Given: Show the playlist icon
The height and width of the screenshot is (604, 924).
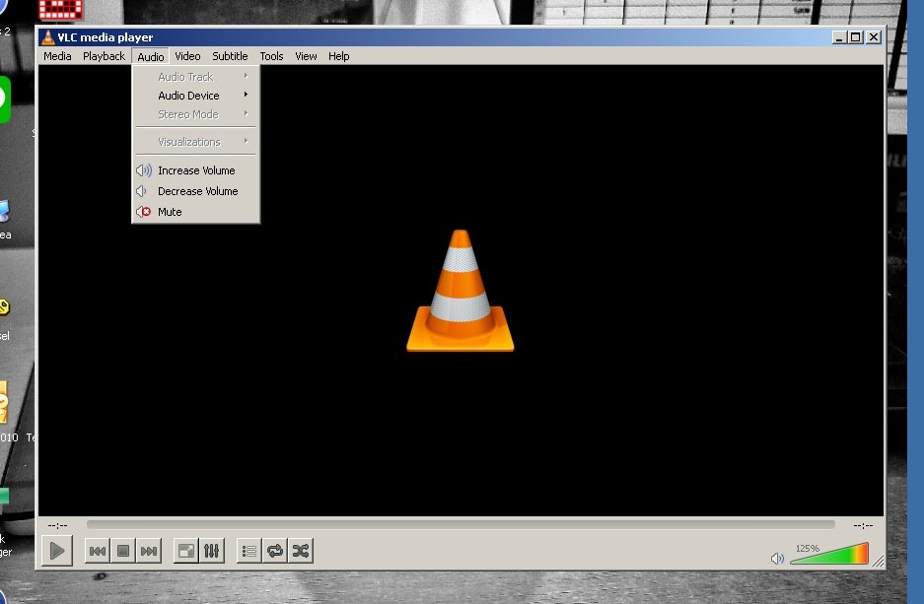Looking at the screenshot, I should tap(249, 551).
